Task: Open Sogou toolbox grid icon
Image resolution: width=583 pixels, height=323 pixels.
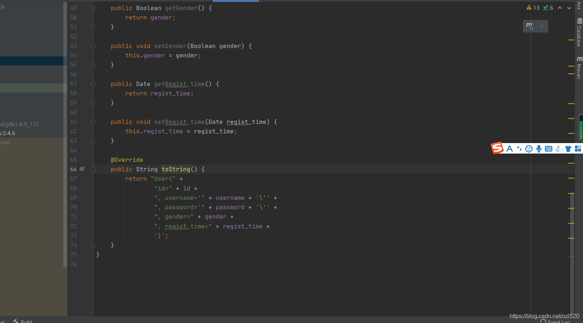Action: tap(578, 148)
